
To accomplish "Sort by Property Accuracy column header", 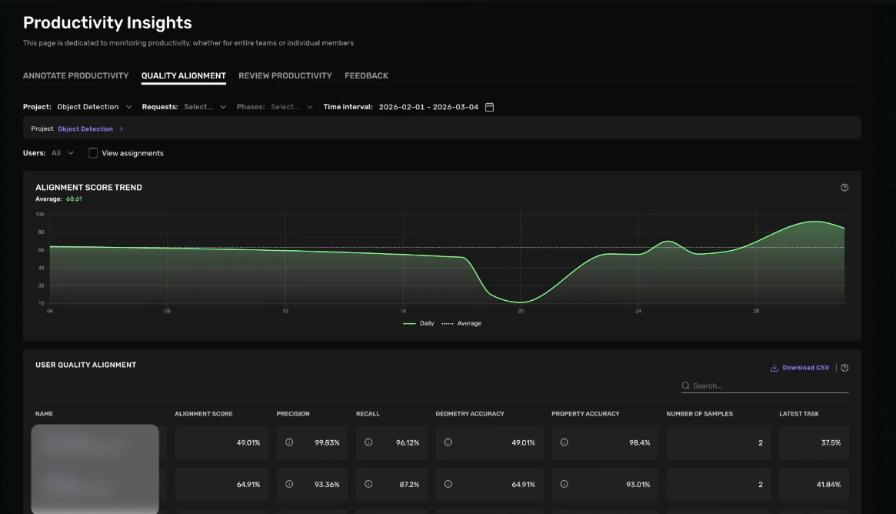I will click(x=585, y=414).
